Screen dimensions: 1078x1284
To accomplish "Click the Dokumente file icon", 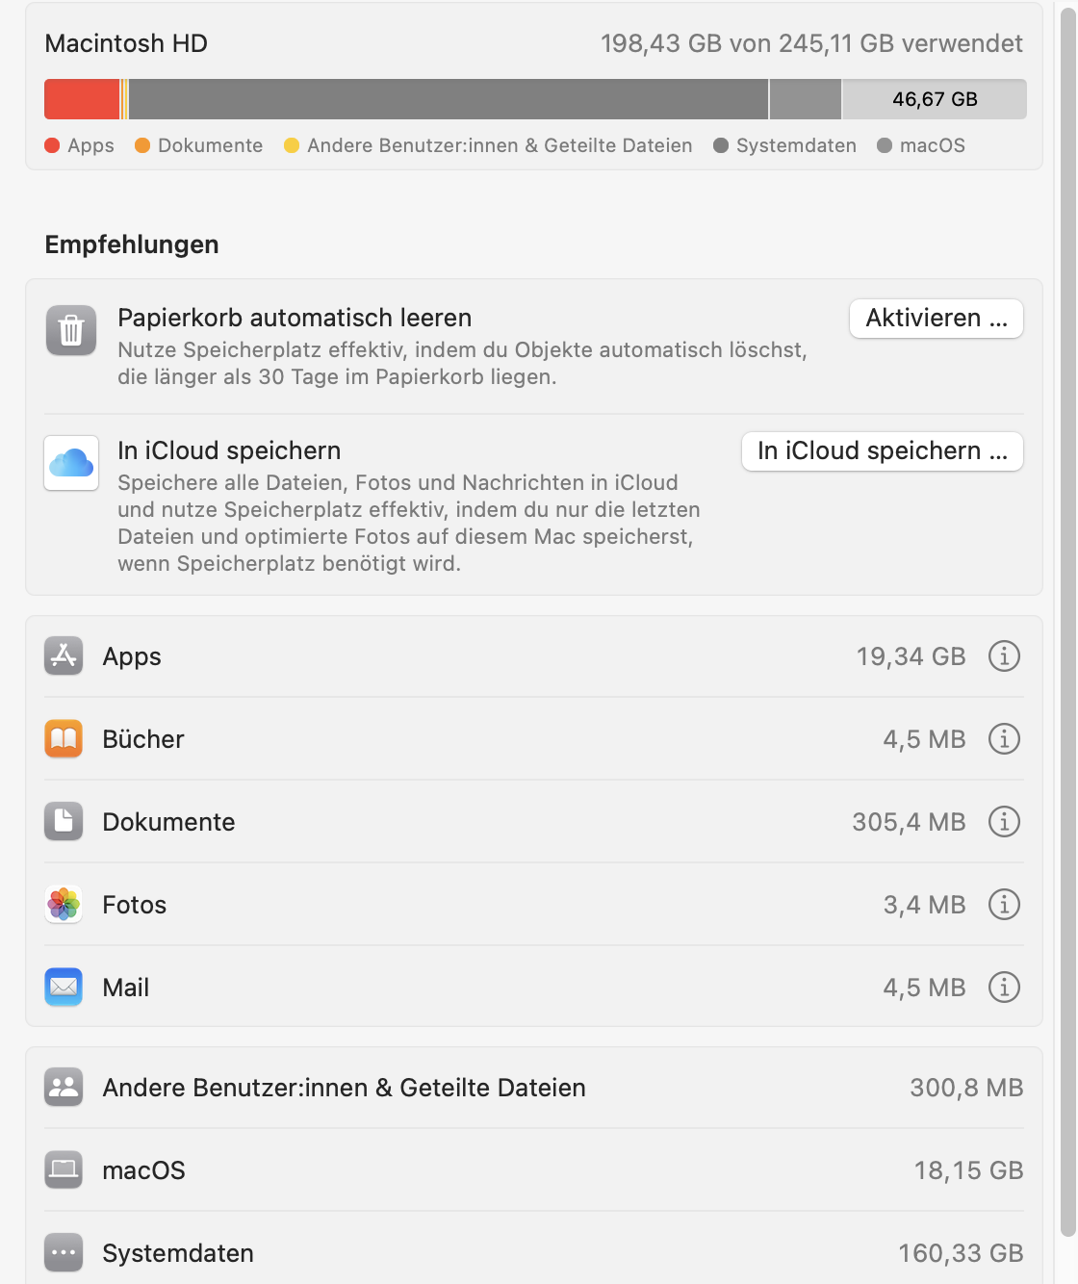I will click(64, 821).
